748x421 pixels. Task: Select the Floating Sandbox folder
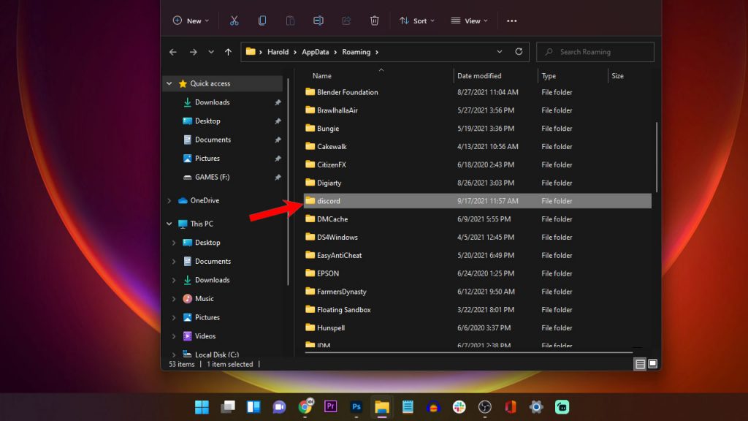pos(343,310)
